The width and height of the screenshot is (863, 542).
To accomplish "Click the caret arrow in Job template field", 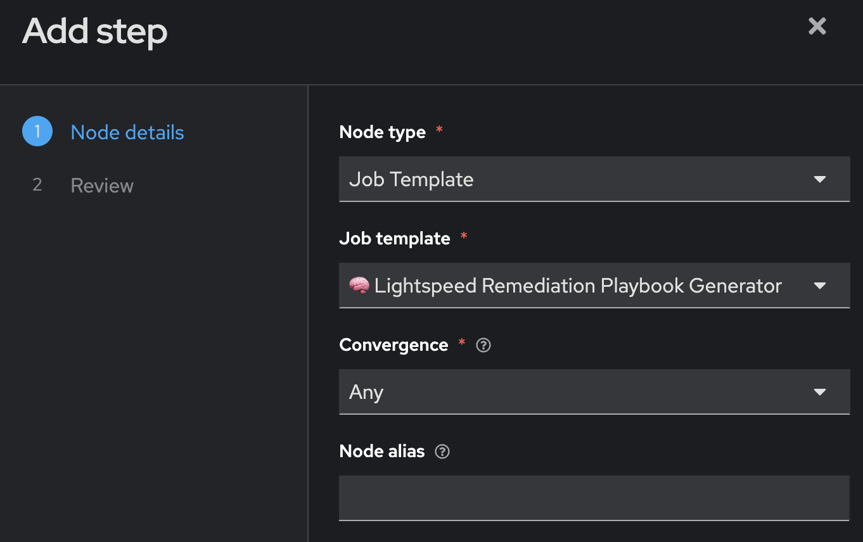I will tap(819, 286).
